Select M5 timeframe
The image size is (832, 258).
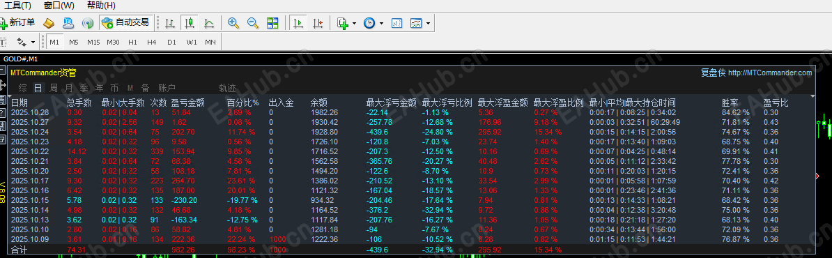pyautogui.click(x=74, y=41)
